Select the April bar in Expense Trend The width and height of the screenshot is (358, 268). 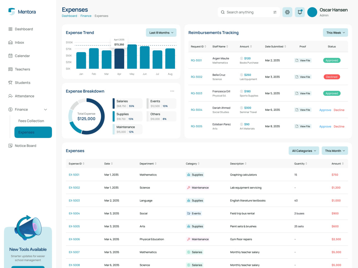coord(119,59)
